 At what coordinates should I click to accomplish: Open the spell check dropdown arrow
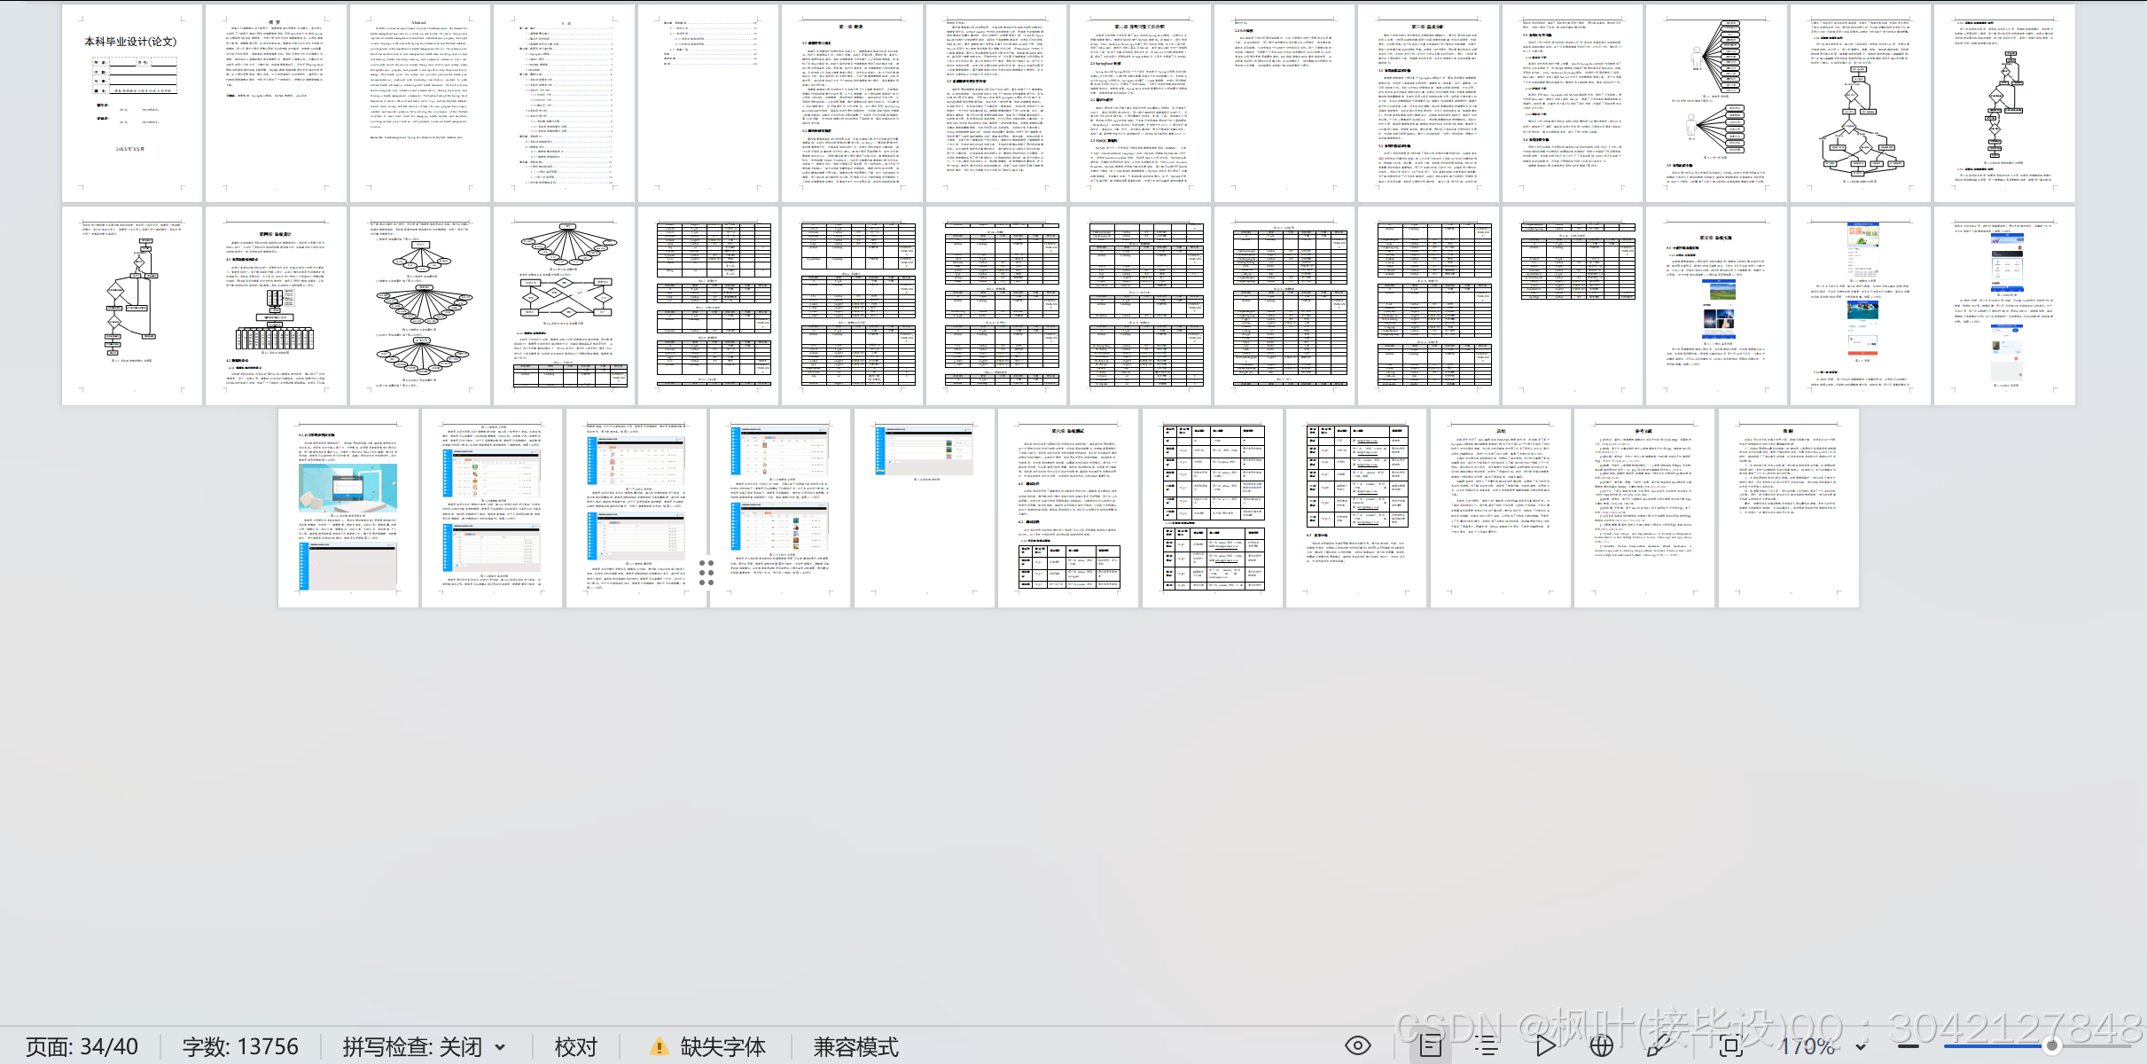click(x=500, y=1047)
